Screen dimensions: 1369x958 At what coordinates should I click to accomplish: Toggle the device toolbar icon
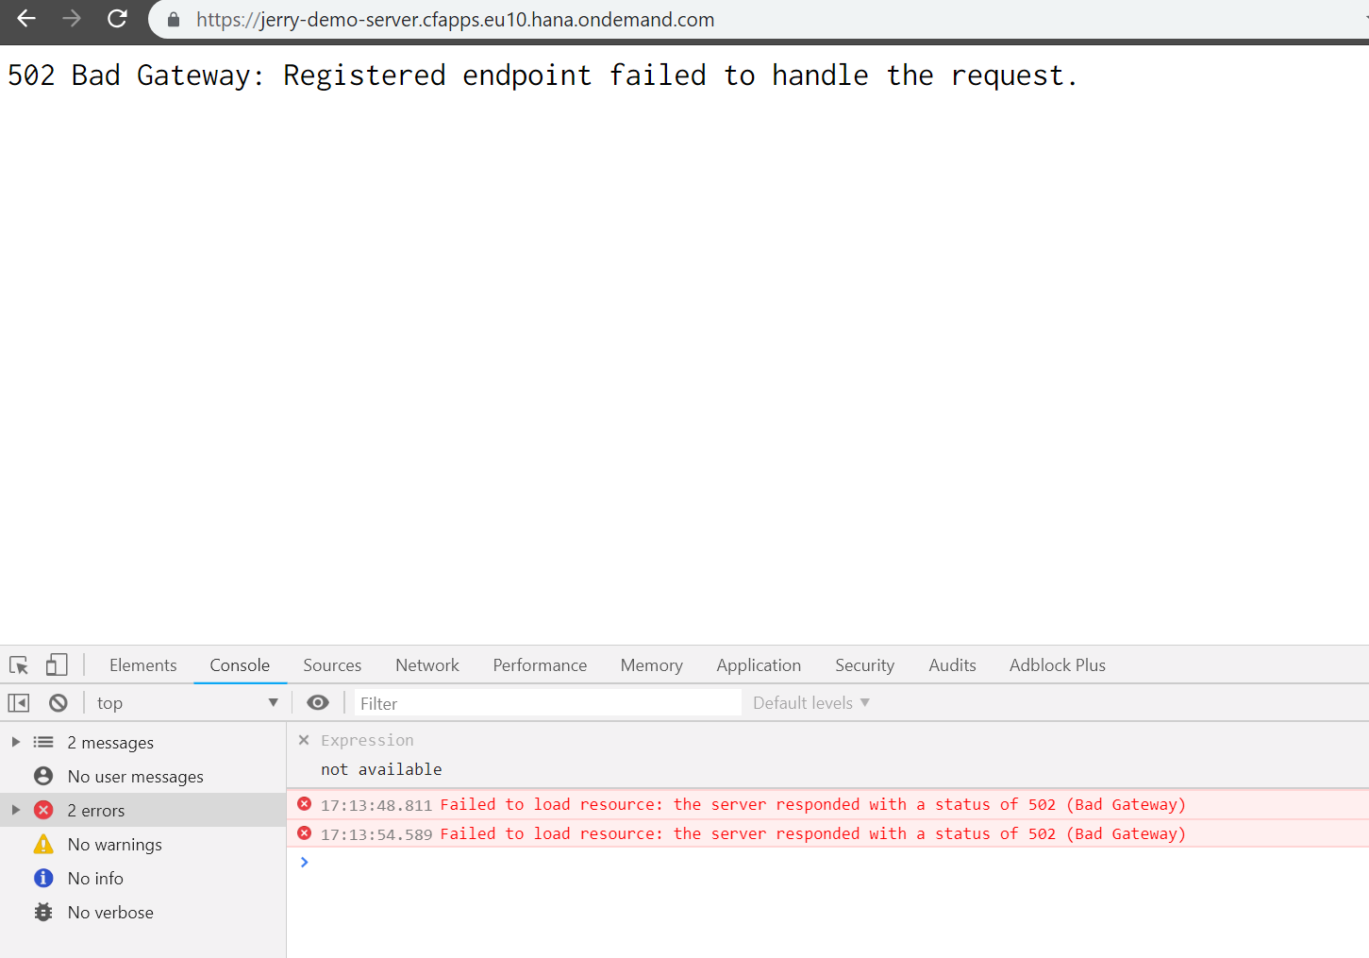point(57,665)
